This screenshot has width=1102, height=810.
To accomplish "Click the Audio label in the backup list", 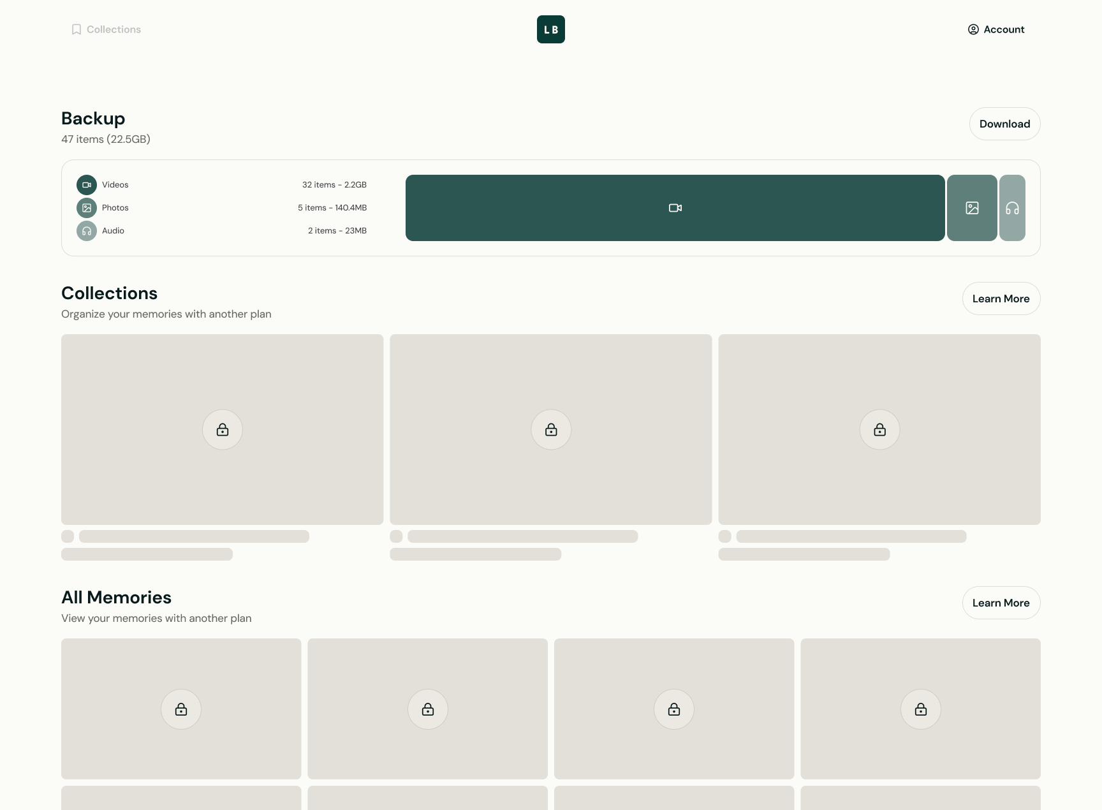I will [x=113, y=231].
